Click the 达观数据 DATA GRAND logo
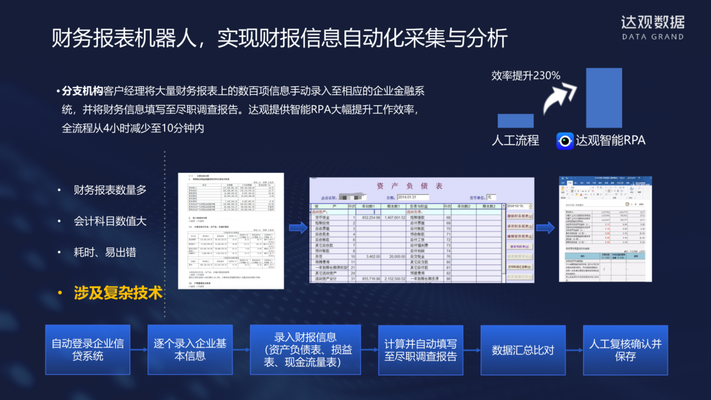The width and height of the screenshot is (711, 400). [652, 28]
